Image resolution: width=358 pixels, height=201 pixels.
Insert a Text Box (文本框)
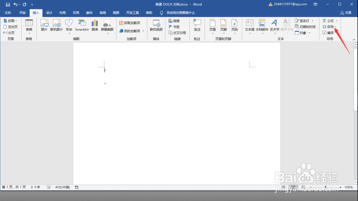coord(250,27)
